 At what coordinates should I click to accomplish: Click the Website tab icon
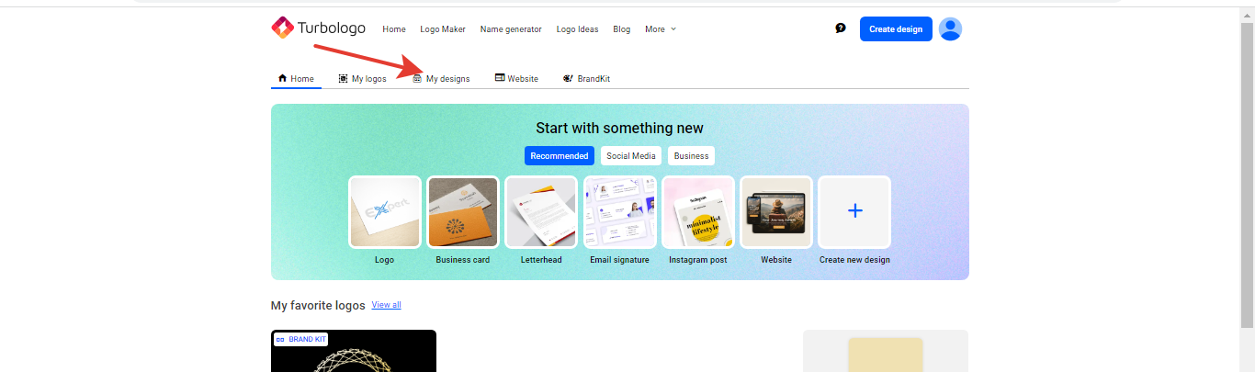[500, 78]
